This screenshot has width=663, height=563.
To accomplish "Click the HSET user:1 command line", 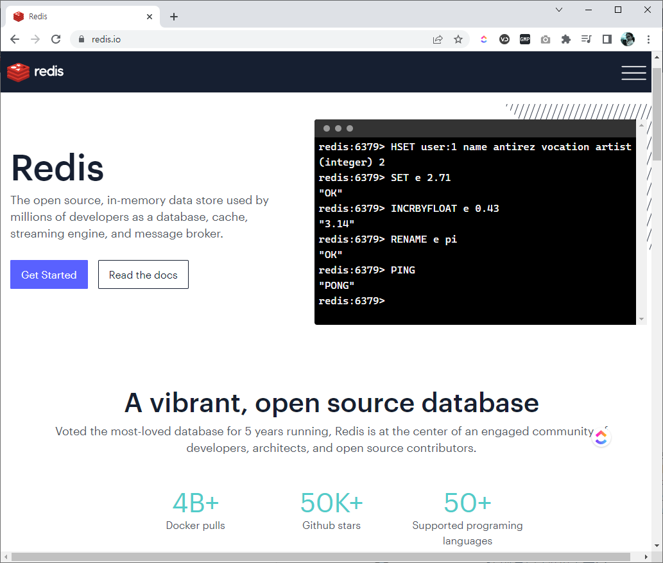I will 475,147.
